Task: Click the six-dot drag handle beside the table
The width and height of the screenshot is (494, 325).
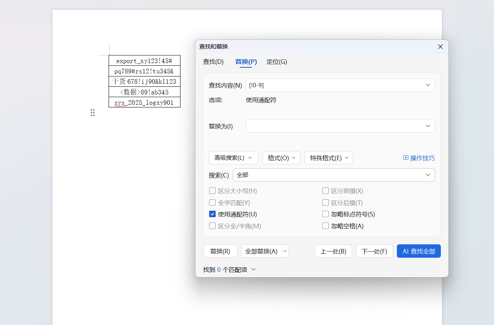Action: [x=93, y=112]
